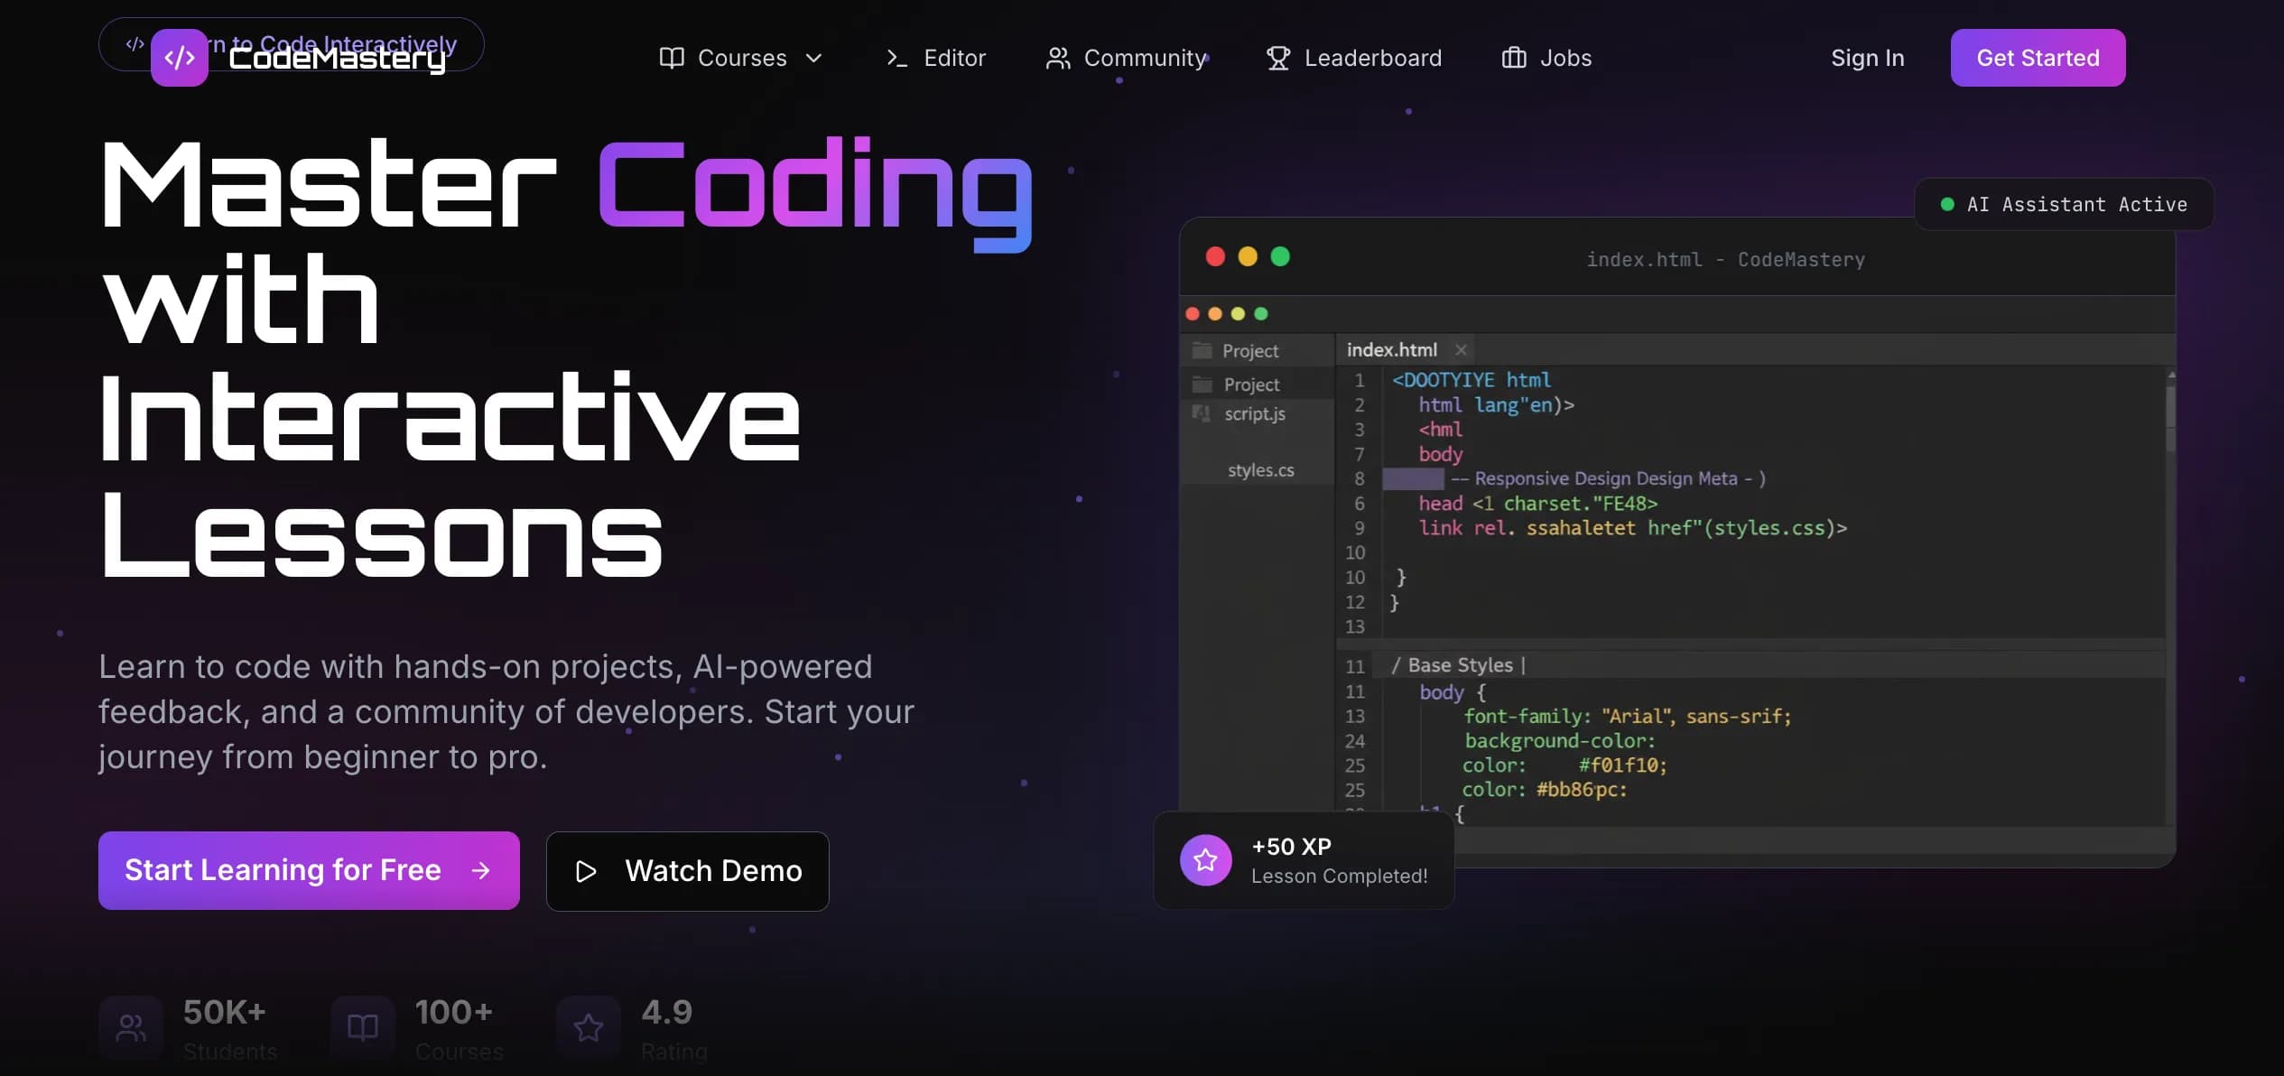
Task: Click the Editor terminal icon
Action: (896, 57)
